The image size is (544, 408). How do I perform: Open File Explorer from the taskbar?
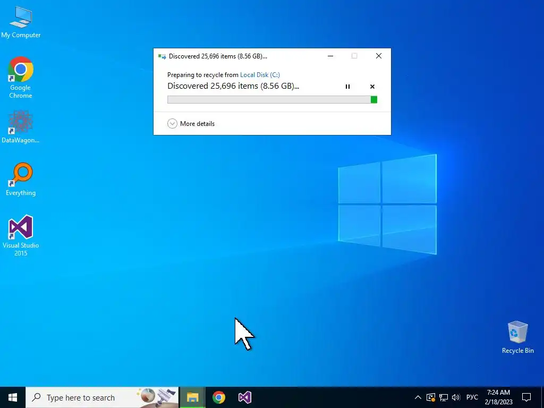tap(192, 397)
